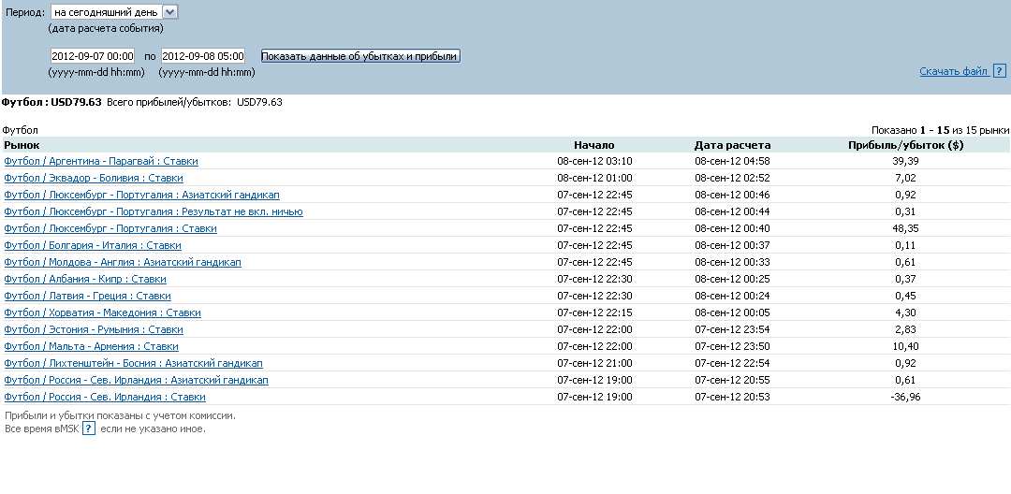
Task: Open Люксембург - Португалия : Результат не вкл. ничью
Action: tap(154, 211)
